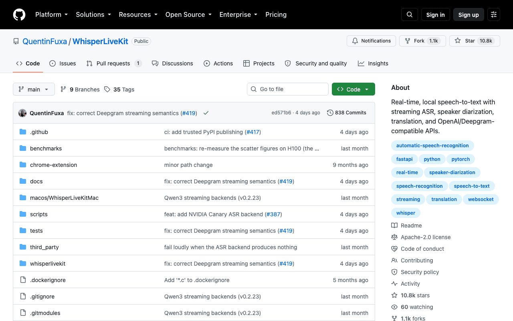The image size is (513, 321).
Task: Click the Notifications button
Action: (371, 41)
